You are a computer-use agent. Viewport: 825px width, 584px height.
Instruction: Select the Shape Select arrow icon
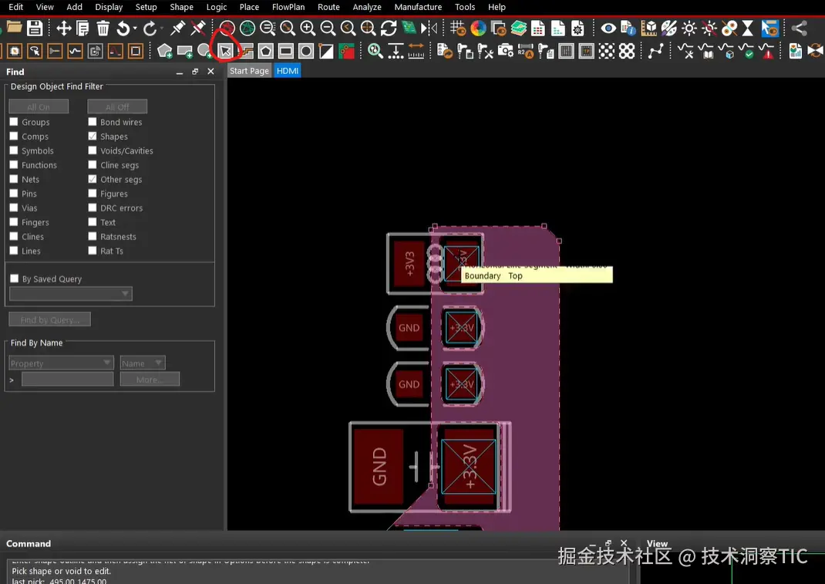coord(225,51)
